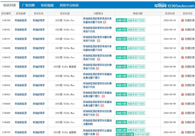
Task: Open 奇瑞舒享家 series link in row 1738793
Action: click(x=39, y=132)
